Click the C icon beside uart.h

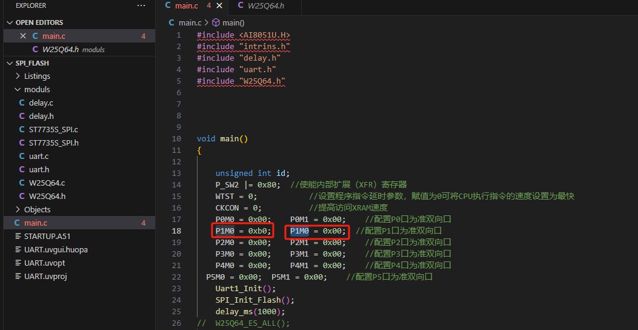tap(22, 169)
